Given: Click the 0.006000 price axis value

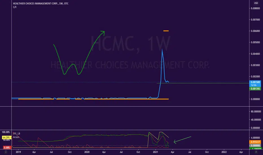Looking at the screenshot, I should [255, 31].
